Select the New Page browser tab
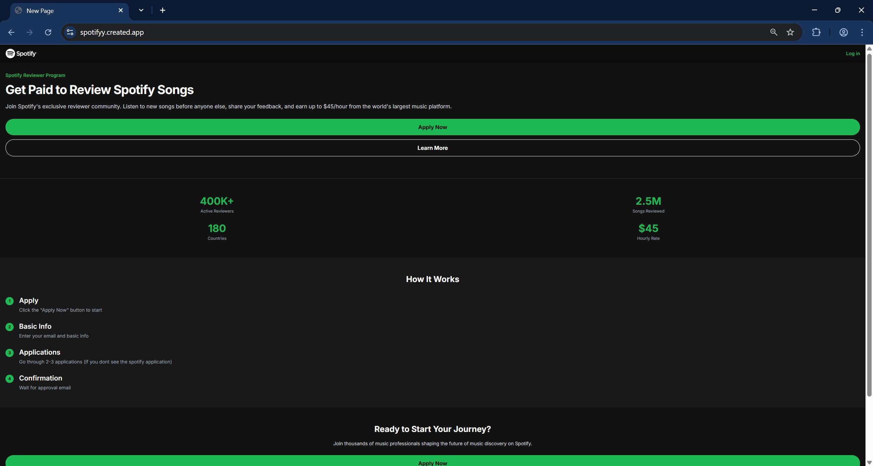This screenshot has height=466, width=873. pos(65,11)
